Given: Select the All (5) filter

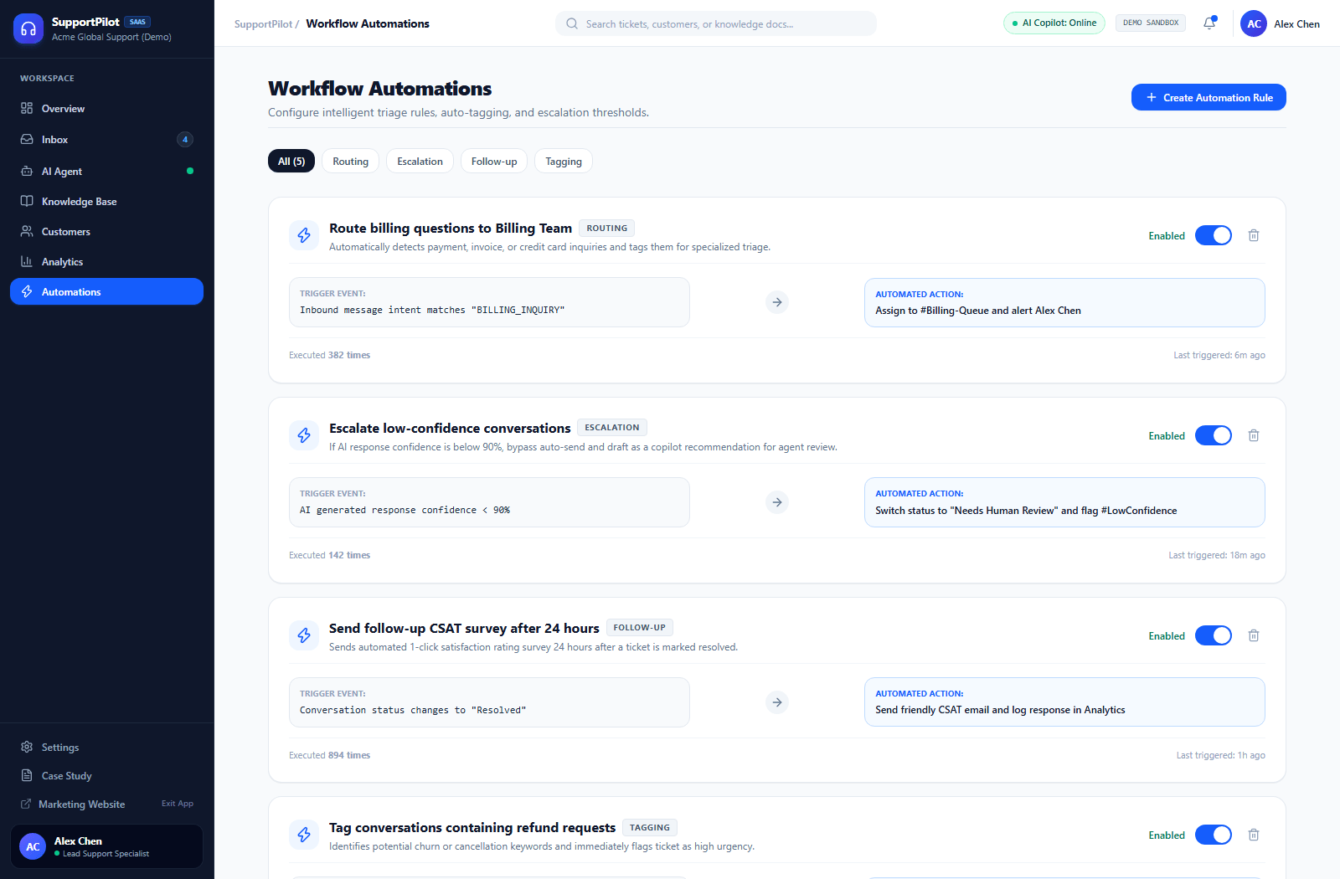Looking at the screenshot, I should 291,161.
